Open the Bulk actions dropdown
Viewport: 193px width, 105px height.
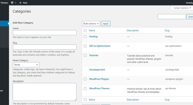coord(91,23)
